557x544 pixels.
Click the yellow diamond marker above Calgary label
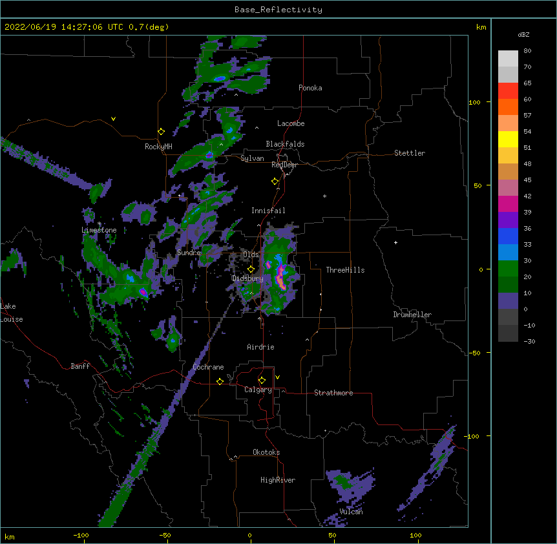tap(262, 381)
